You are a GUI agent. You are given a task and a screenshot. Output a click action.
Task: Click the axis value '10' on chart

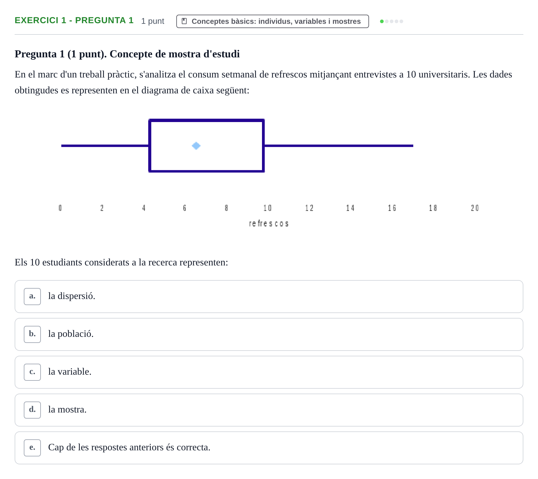tap(267, 208)
